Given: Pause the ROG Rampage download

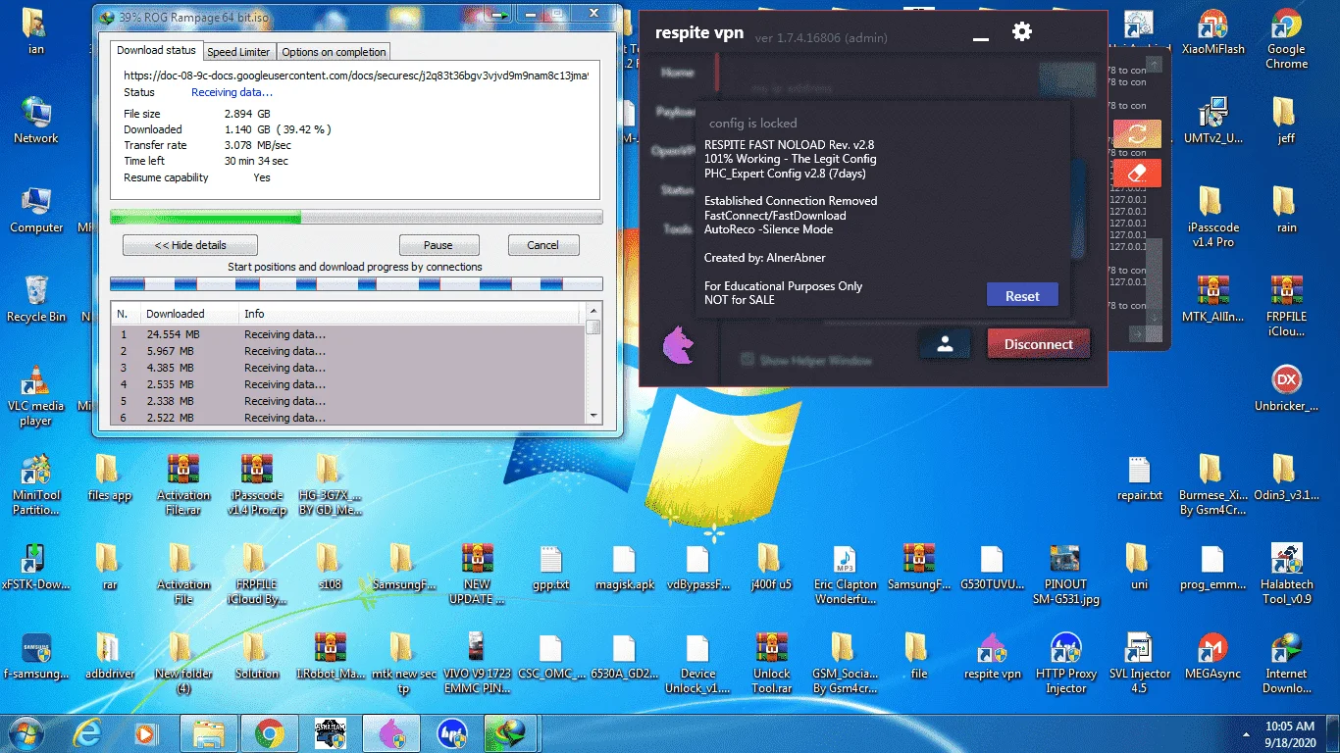Looking at the screenshot, I should [x=438, y=245].
